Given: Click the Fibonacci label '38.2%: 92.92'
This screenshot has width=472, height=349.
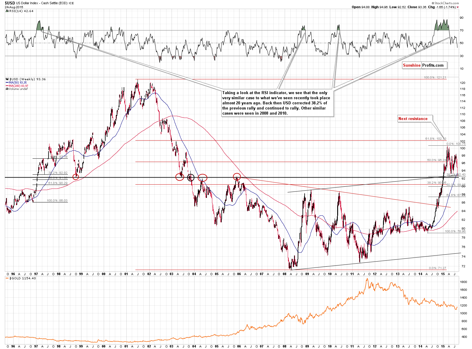Looking at the screenshot, I should pos(58,173).
